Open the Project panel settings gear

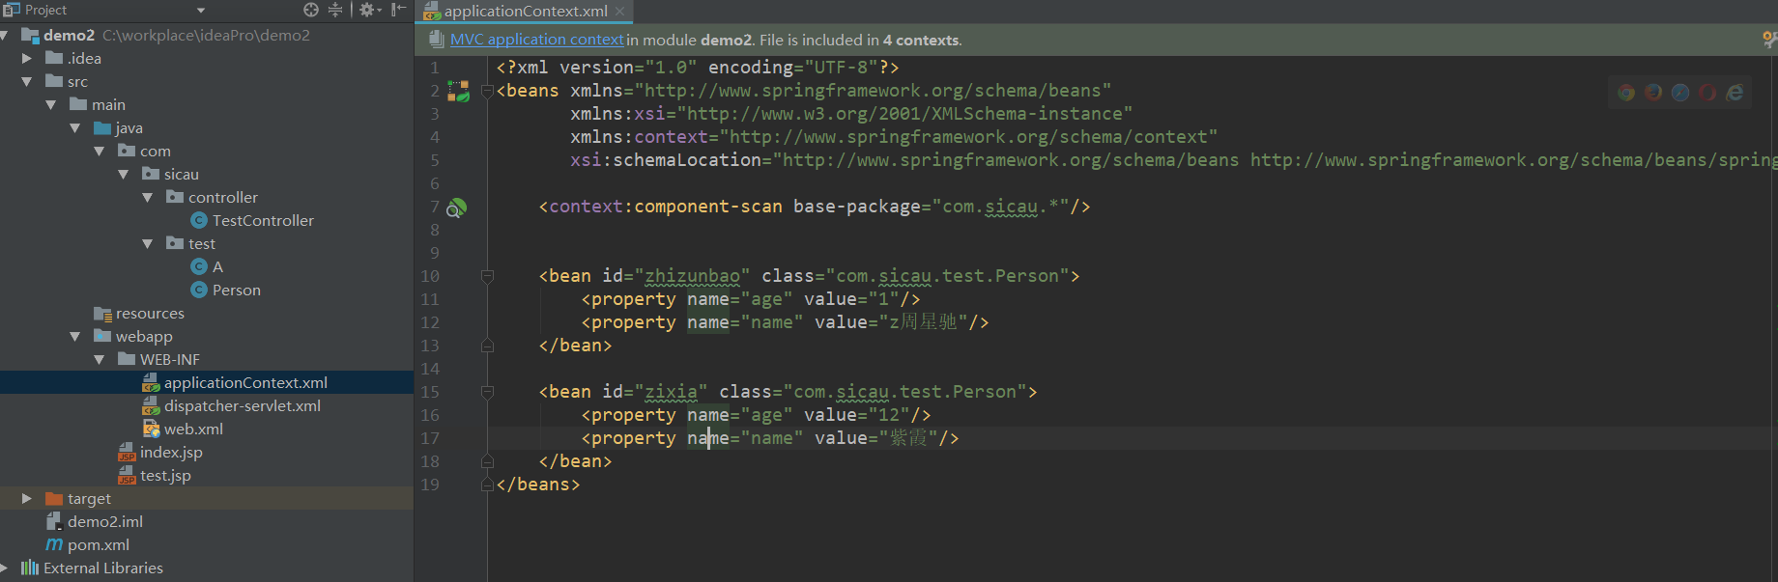(x=367, y=10)
